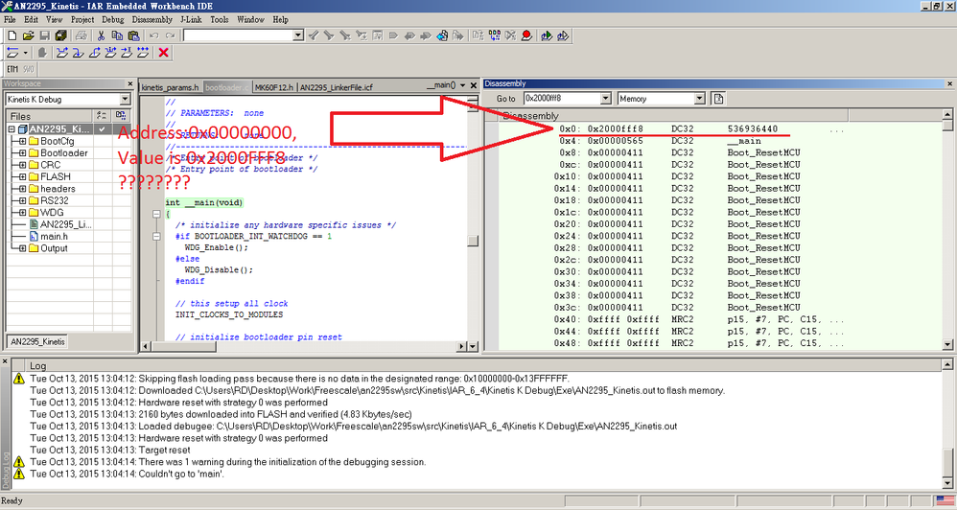Click the Download and Debug icon

(547, 36)
